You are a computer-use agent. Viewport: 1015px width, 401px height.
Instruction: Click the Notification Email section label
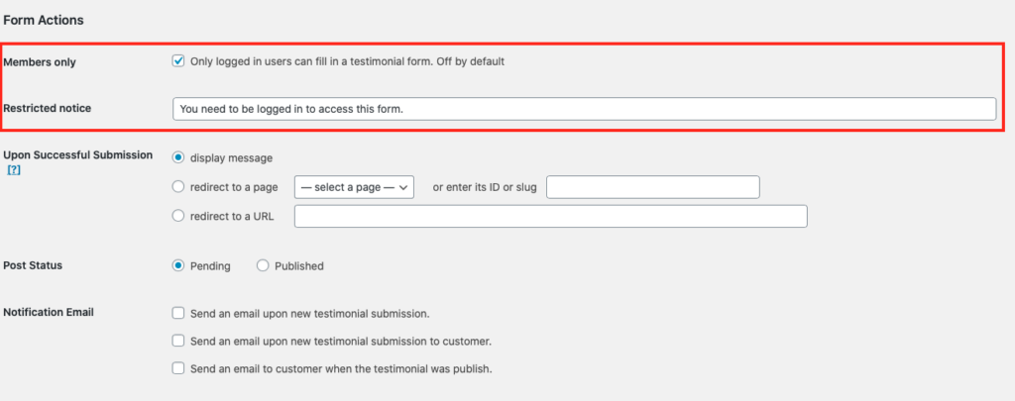point(49,313)
